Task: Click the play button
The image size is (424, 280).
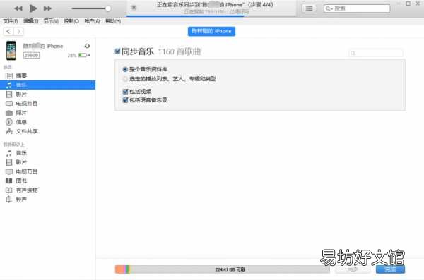Action: point(33,8)
